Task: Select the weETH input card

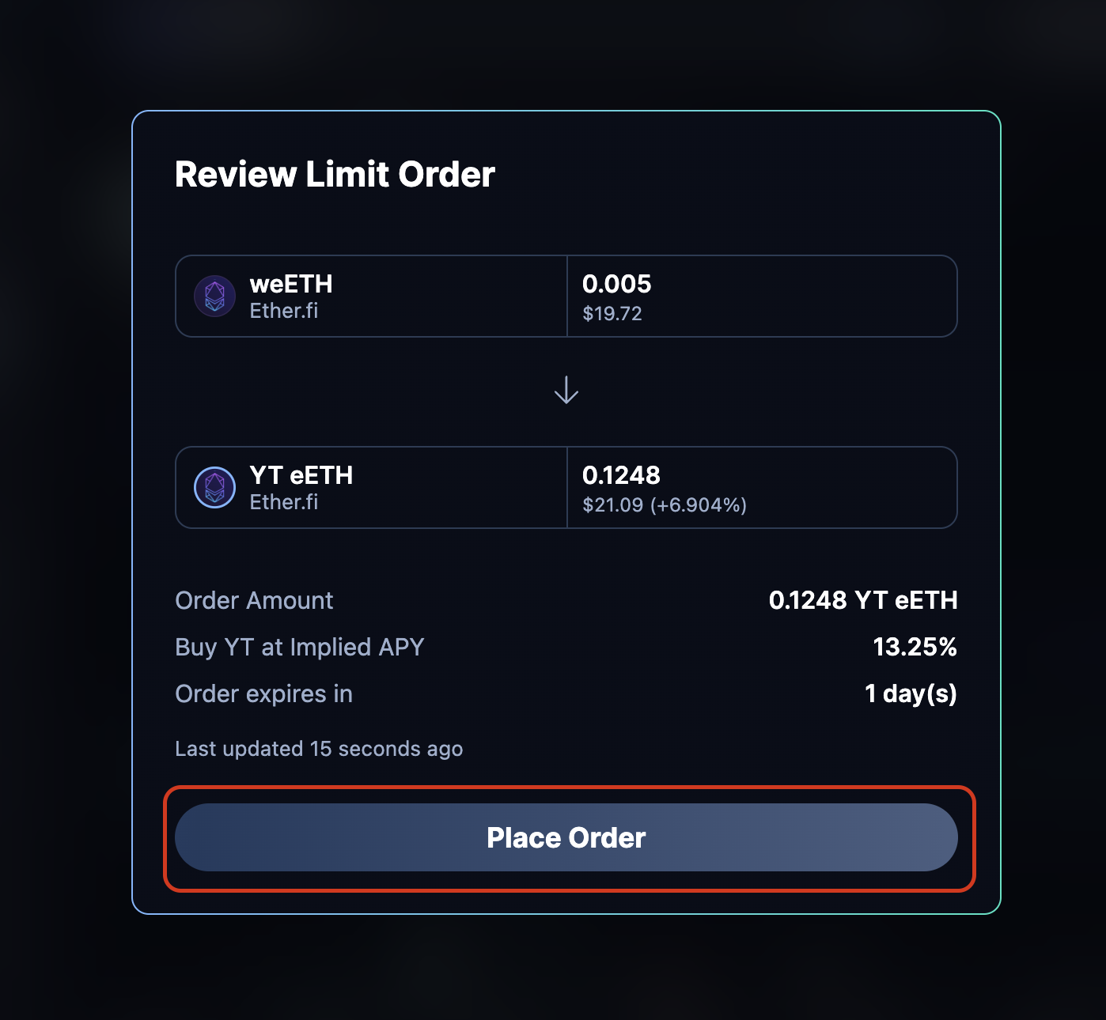Action: [566, 297]
